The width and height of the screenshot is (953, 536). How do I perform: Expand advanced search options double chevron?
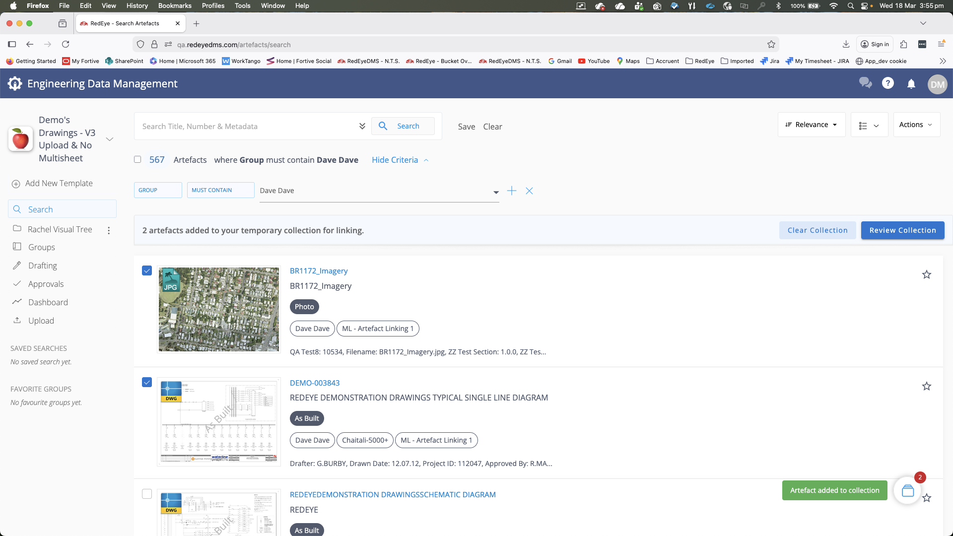362,126
